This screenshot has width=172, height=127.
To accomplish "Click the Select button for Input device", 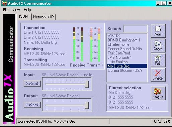I will tap(32, 84).
